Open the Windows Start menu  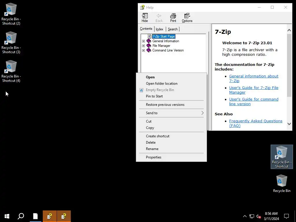[7, 216]
